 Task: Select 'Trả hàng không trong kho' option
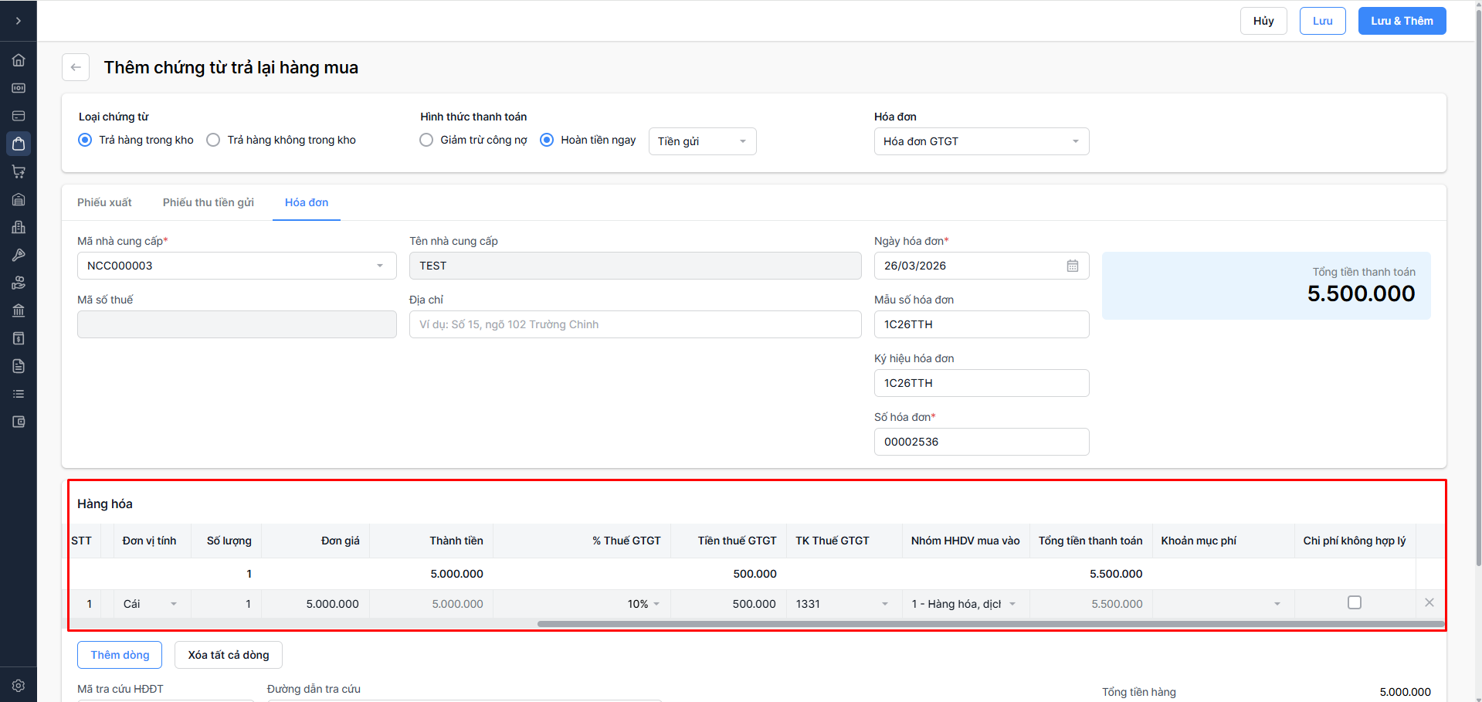[x=214, y=140]
